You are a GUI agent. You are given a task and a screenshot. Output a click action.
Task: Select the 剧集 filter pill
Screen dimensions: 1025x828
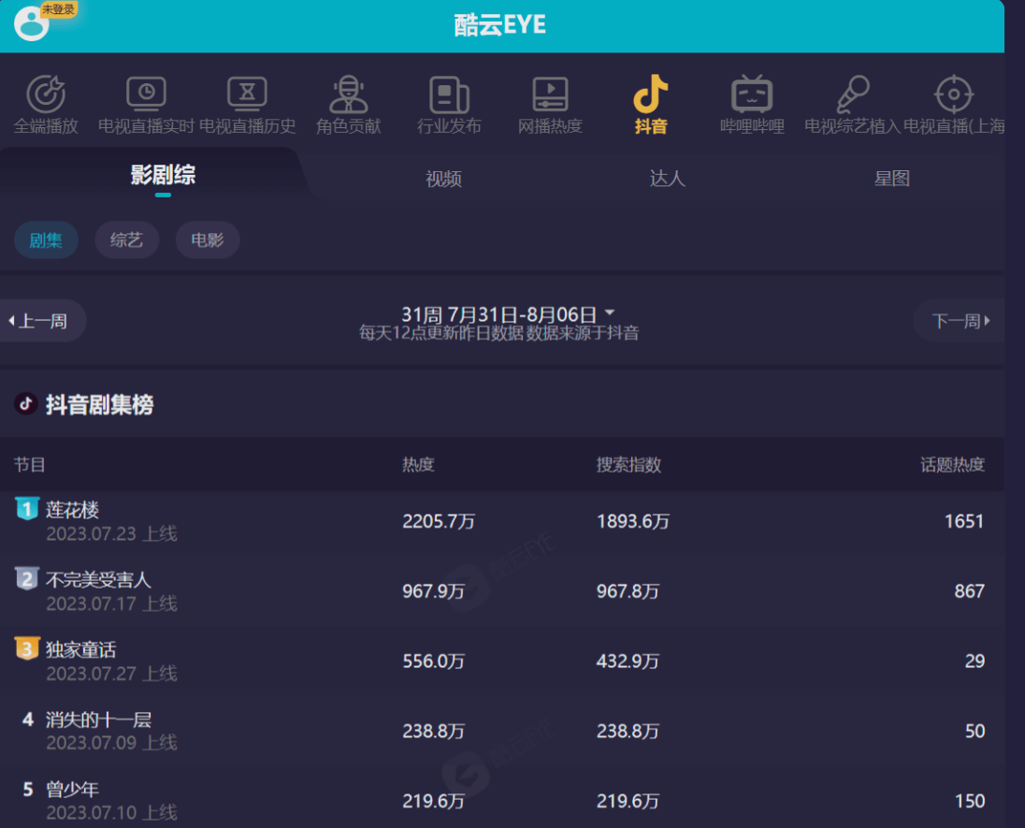coord(46,240)
